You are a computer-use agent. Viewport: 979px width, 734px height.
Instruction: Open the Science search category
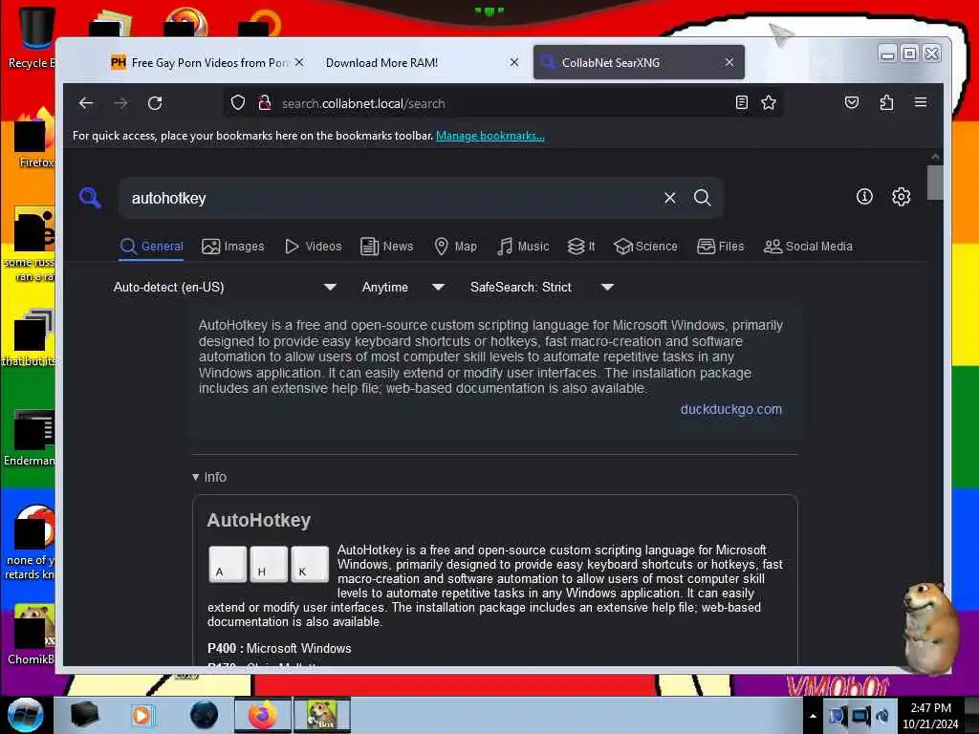pos(645,247)
